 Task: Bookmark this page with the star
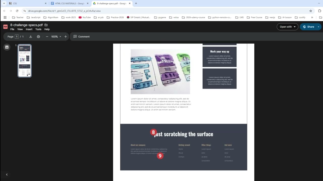(311, 11)
